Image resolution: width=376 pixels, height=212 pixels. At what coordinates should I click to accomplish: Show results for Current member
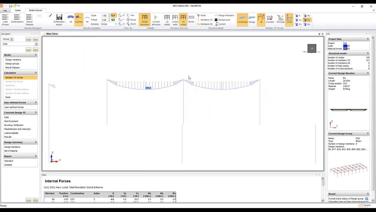[79, 20]
